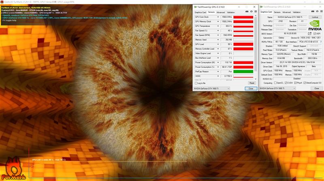
Task: Switch to Sensors tab in right GPU-Z window
Action: coord(277,12)
